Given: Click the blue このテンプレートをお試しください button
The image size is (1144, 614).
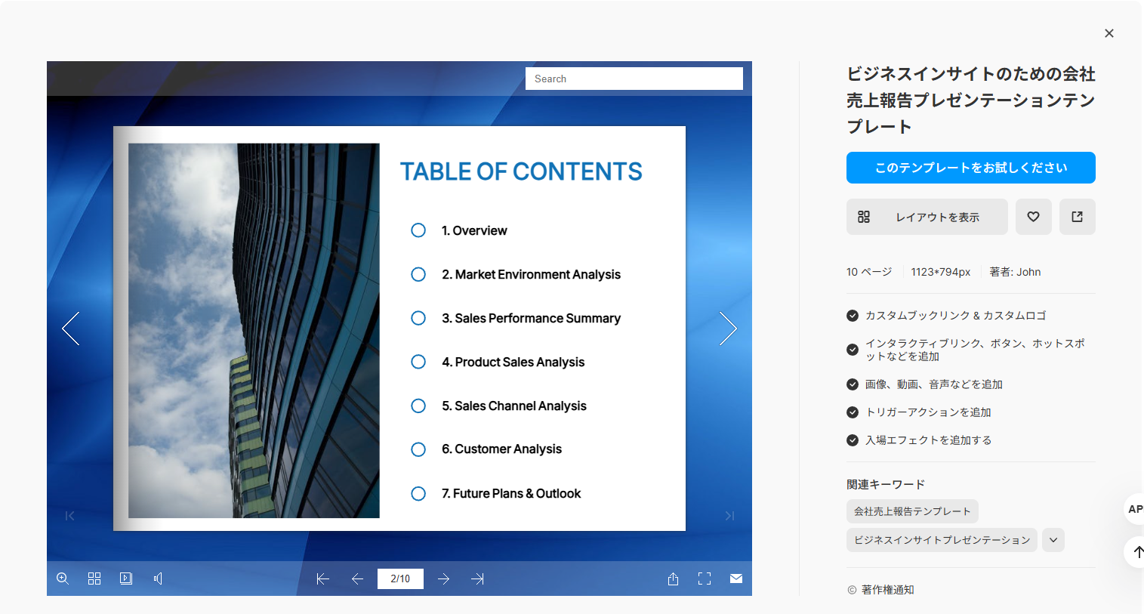Looking at the screenshot, I should (x=971, y=168).
